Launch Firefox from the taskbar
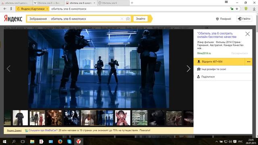This screenshot has width=258, height=145. 60,141
